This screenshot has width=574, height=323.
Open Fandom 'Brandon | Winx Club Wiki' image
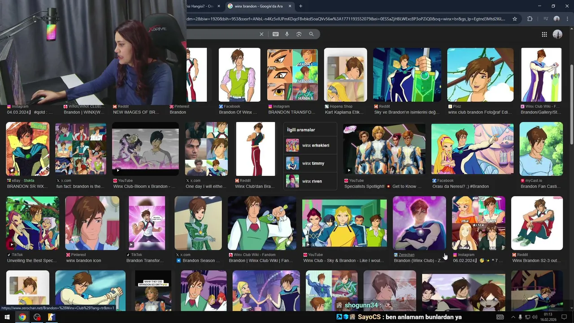point(262,223)
